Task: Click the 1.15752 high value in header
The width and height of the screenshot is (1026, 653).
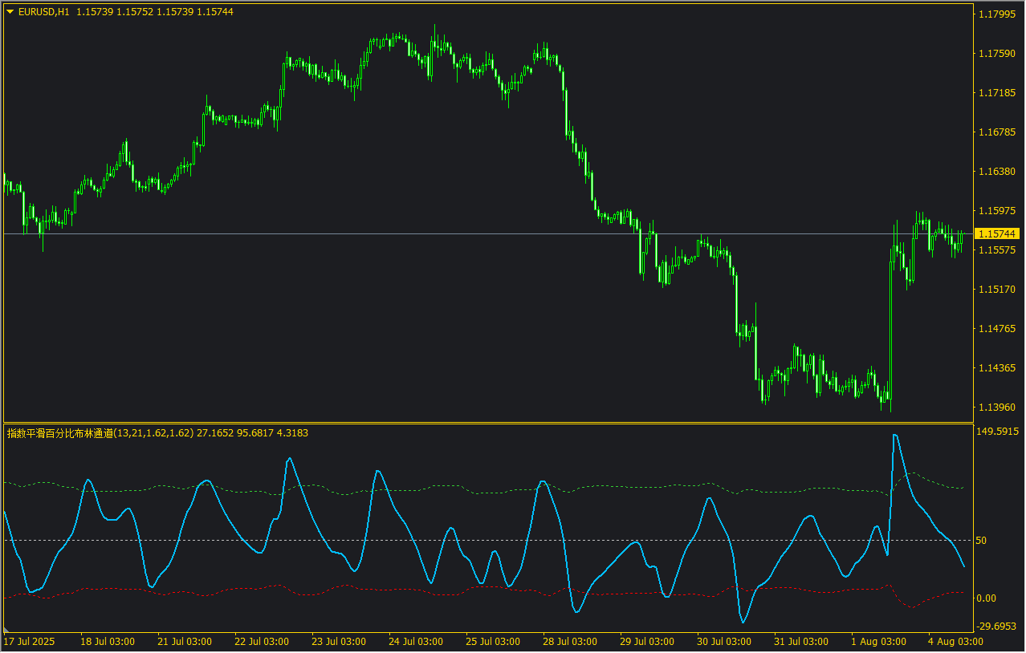Action: coord(135,12)
